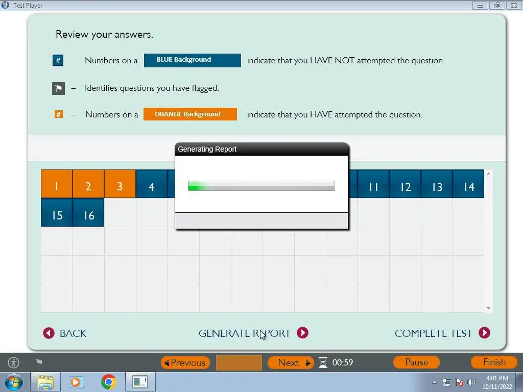Open unattempted question 4 tile
This screenshot has width=523, height=392.
[x=151, y=184]
